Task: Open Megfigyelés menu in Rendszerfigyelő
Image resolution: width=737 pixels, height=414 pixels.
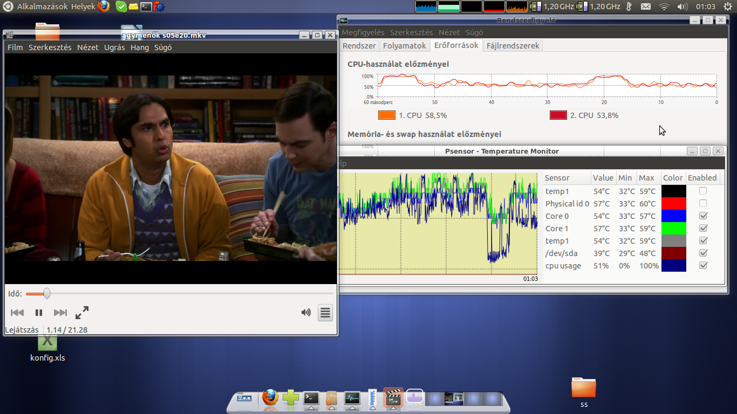Action: 363,32
